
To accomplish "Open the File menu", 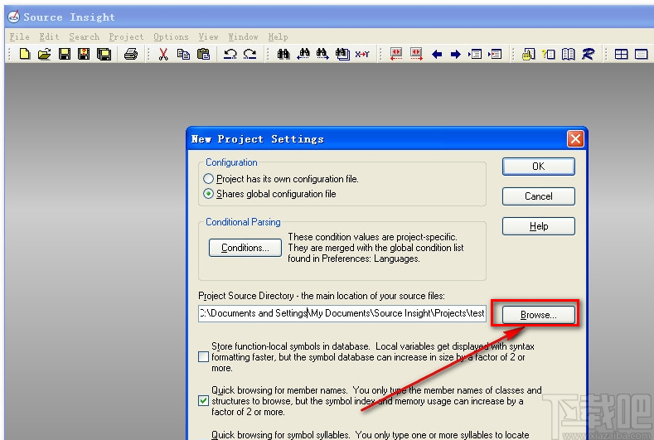I will click(x=19, y=36).
